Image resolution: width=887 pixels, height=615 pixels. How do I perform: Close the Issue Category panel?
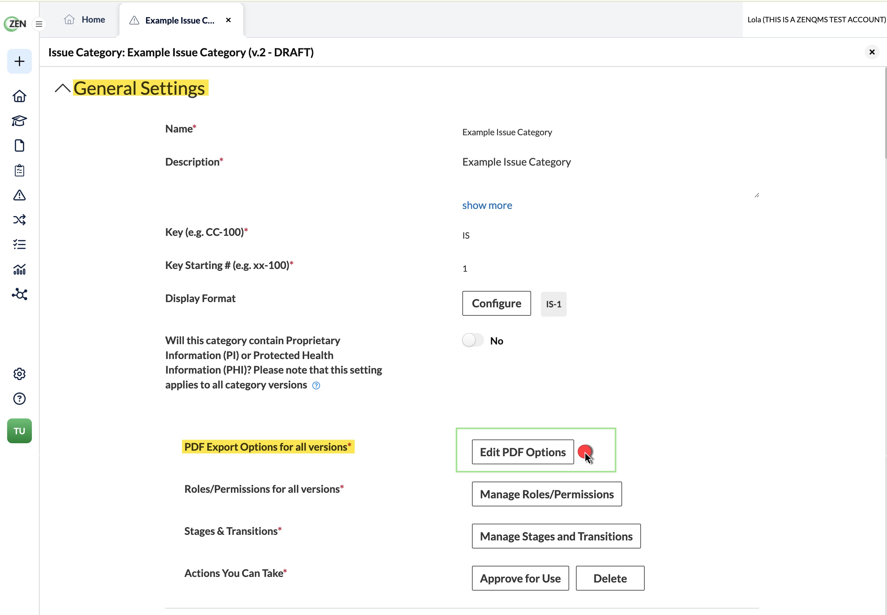(872, 52)
